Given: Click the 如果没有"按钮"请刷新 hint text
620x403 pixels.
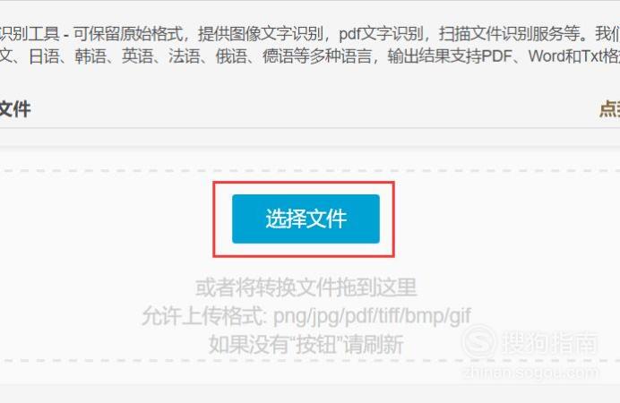Looking at the screenshot, I should tap(306, 344).
